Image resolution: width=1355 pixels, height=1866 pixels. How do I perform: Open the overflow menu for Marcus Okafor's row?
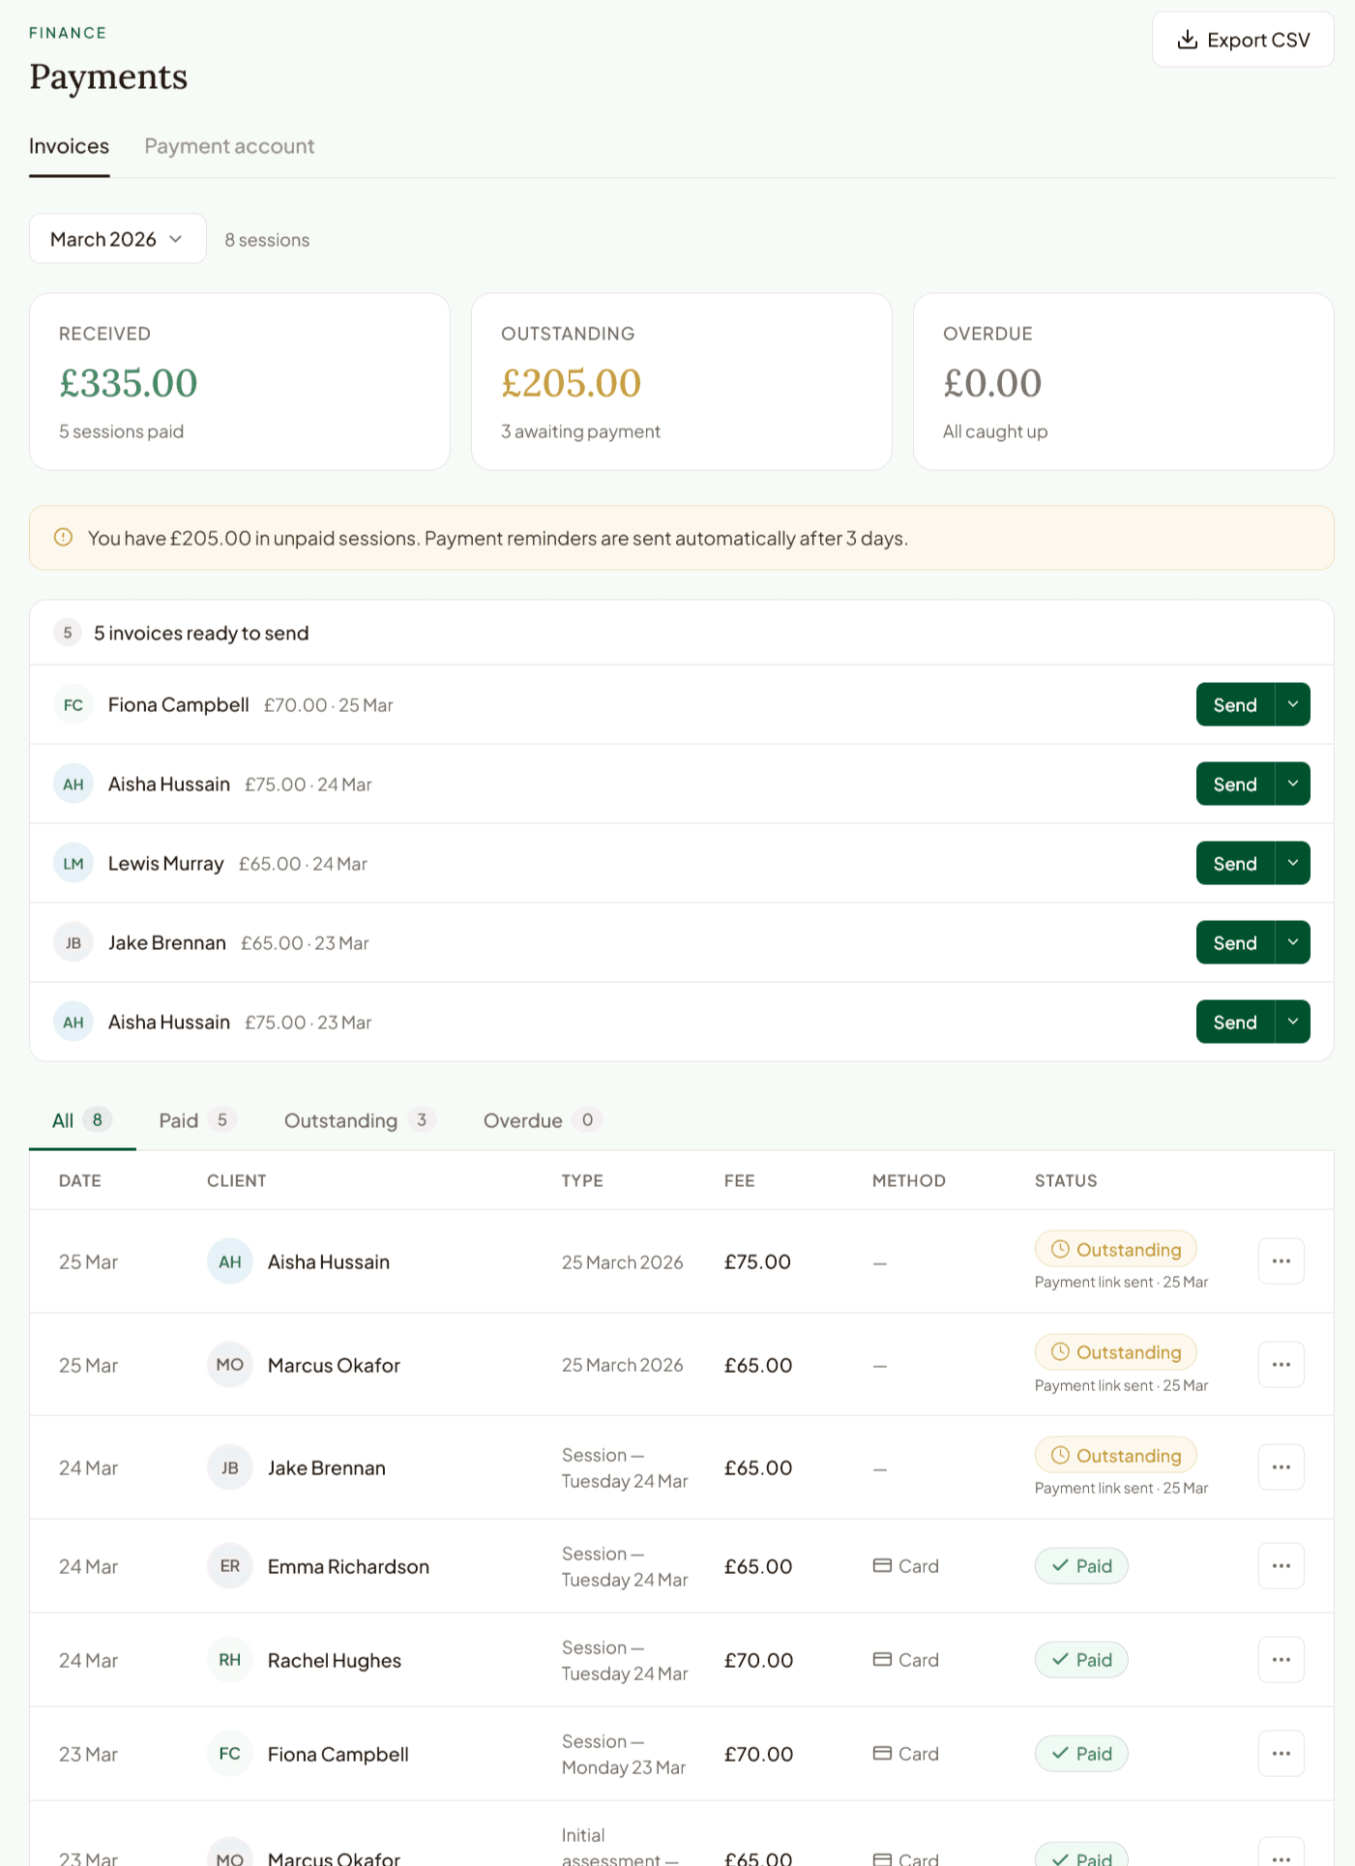[x=1281, y=1364]
